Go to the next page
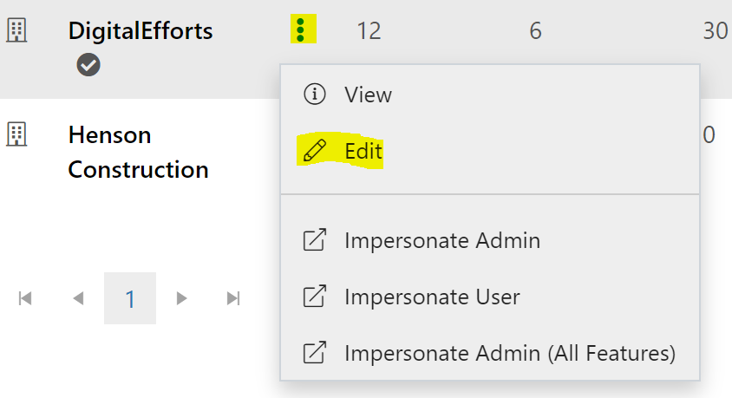The image size is (732, 398). coord(181,298)
